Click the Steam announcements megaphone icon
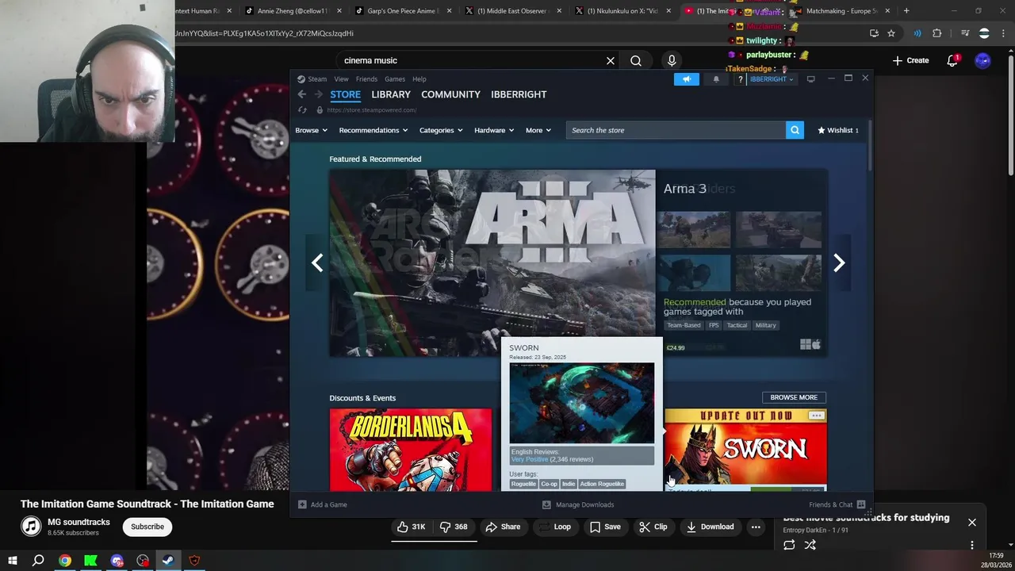Screen dimensions: 1015x571 click(687, 79)
